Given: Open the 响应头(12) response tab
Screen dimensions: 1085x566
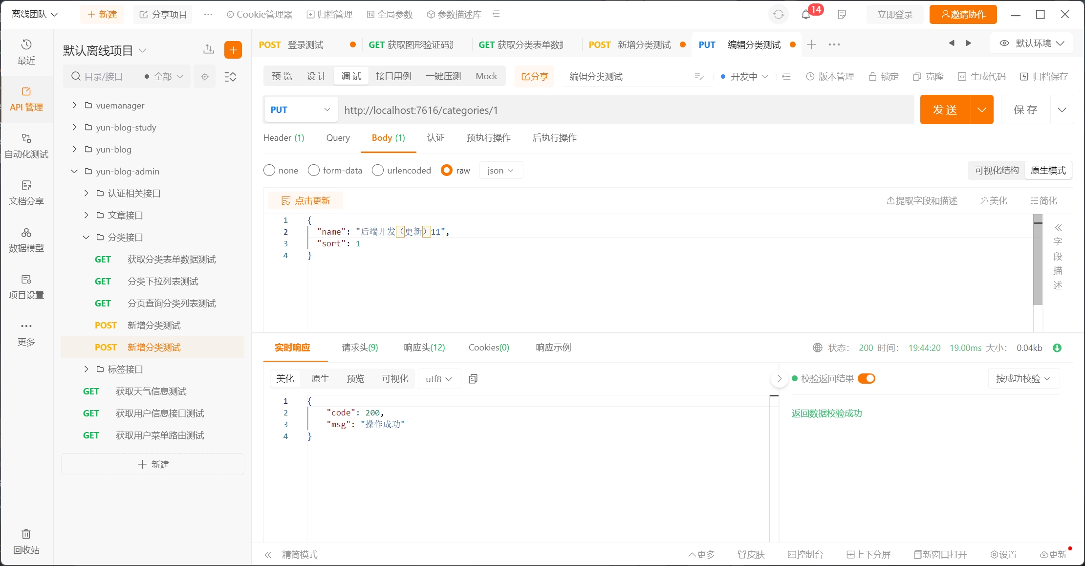Looking at the screenshot, I should pos(424,348).
